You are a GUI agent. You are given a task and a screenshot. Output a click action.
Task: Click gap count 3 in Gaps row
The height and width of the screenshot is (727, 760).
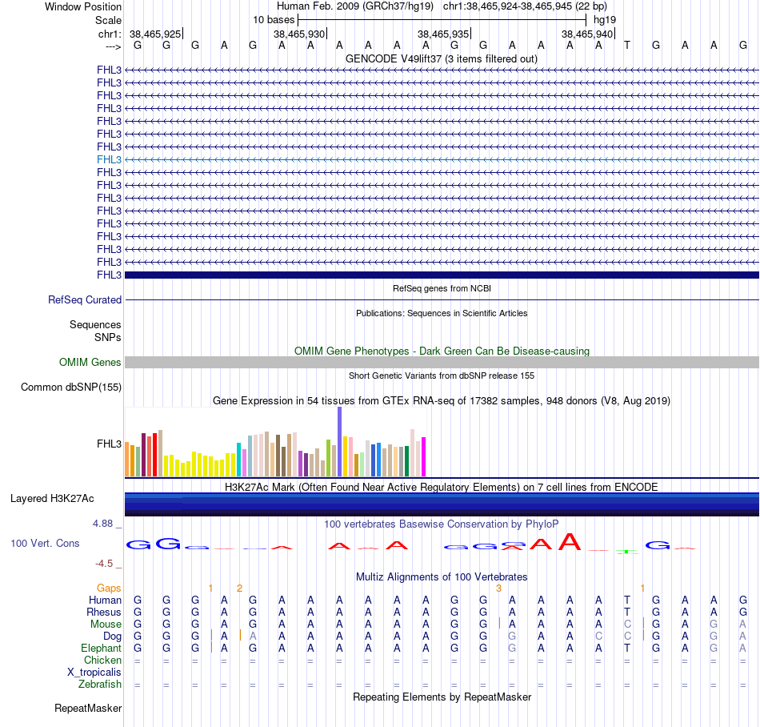click(x=498, y=588)
